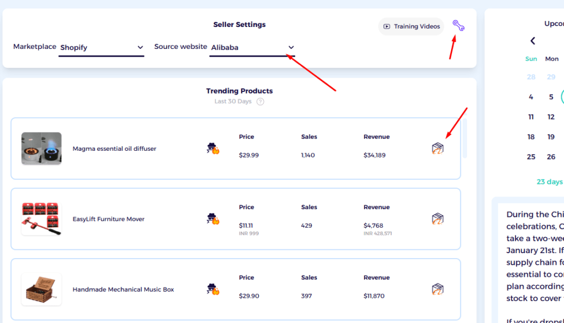Viewport: 564px width, 323px height.
Task: Click the package import icon for Magma diffuser
Action: pos(437,148)
